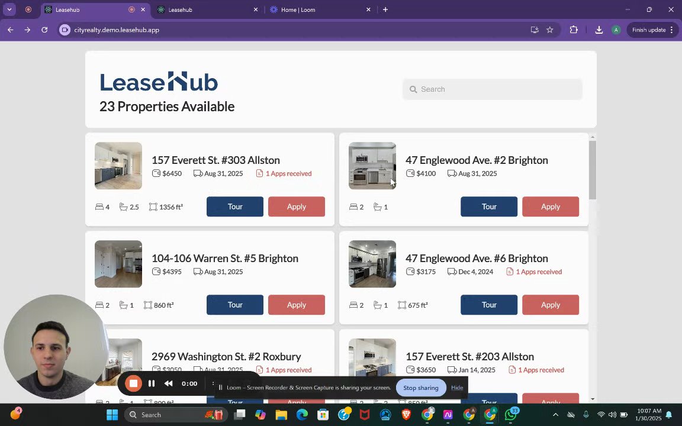Click 1 Apps received on 157 Everett #303
The image size is (682, 426).
pyautogui.click(x=284, y=173)
